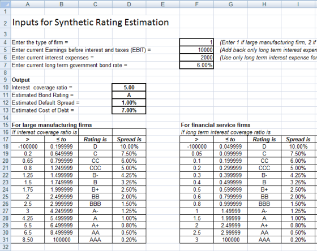Select the Estimated Cost of Debt 7.00% cell

(129, 110)
